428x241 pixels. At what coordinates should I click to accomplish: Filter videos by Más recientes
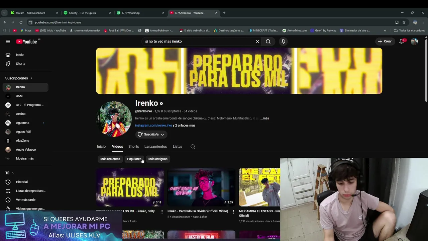click(110, 159)
